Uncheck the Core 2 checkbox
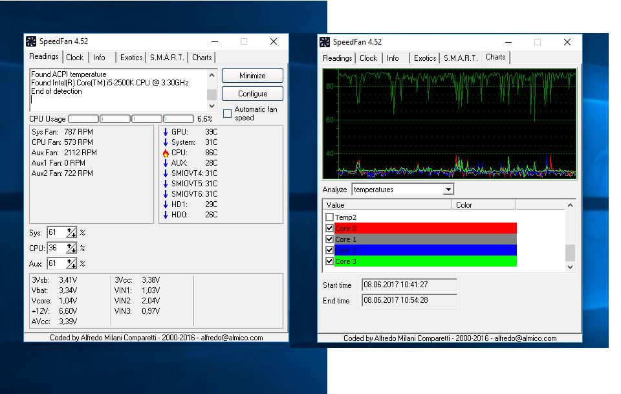The width and height of the screenshot is (621, 394). 329,250
